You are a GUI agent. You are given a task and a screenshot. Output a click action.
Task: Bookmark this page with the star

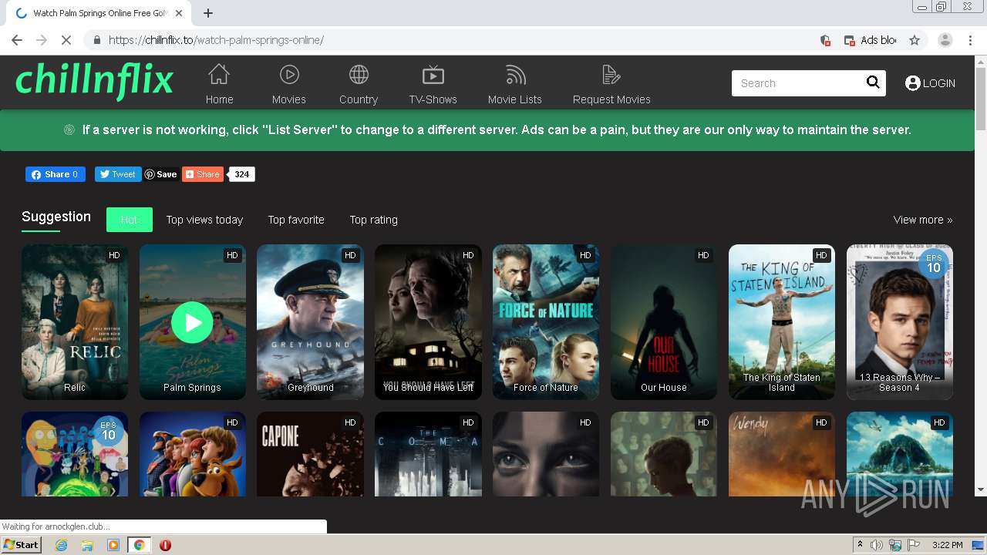tap(915, 40)
